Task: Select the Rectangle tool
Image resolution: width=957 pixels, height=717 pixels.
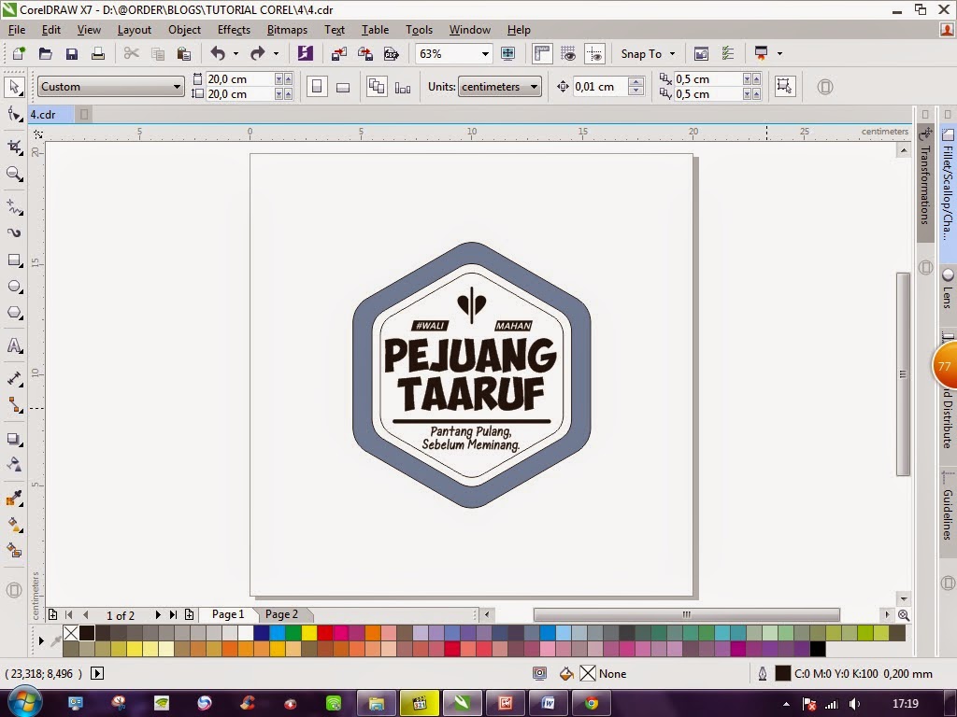Action: (14, 260)
